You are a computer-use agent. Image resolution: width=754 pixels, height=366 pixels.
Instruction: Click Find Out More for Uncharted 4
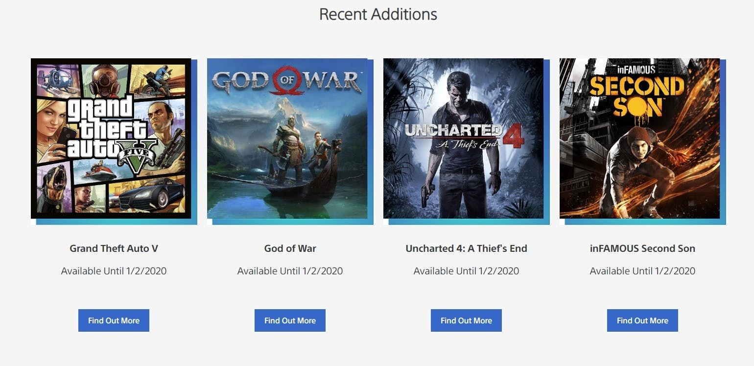(x=466, y=320)
